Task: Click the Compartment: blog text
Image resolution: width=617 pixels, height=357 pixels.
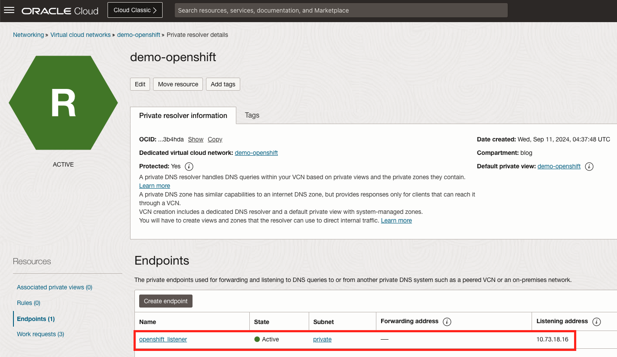Action: pos(505,153)
